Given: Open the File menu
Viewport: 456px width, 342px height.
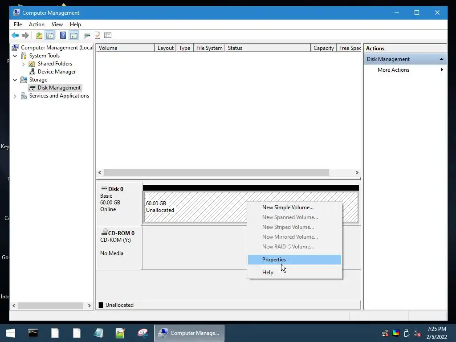Looking at the screenshot, I should pos(18,24).
